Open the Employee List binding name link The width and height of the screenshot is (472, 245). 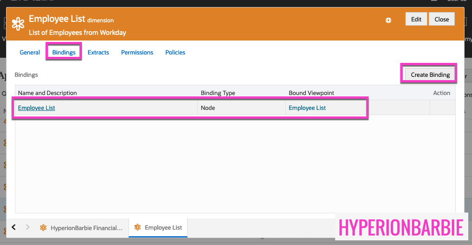(x=36, y=108)
